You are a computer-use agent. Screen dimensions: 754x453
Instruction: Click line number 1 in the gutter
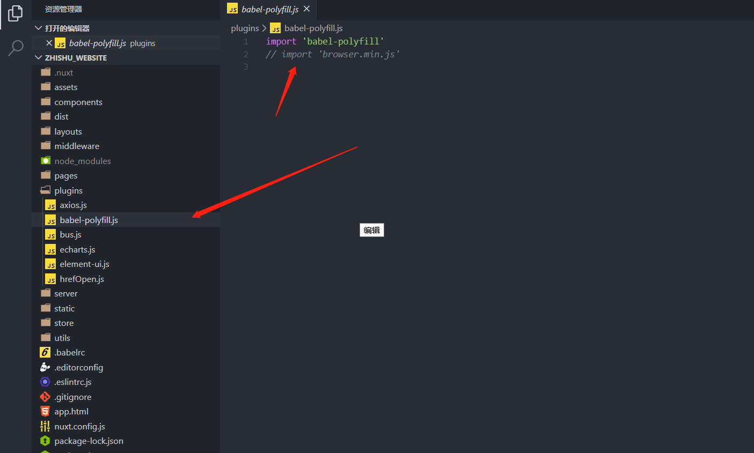click(246, 41)
